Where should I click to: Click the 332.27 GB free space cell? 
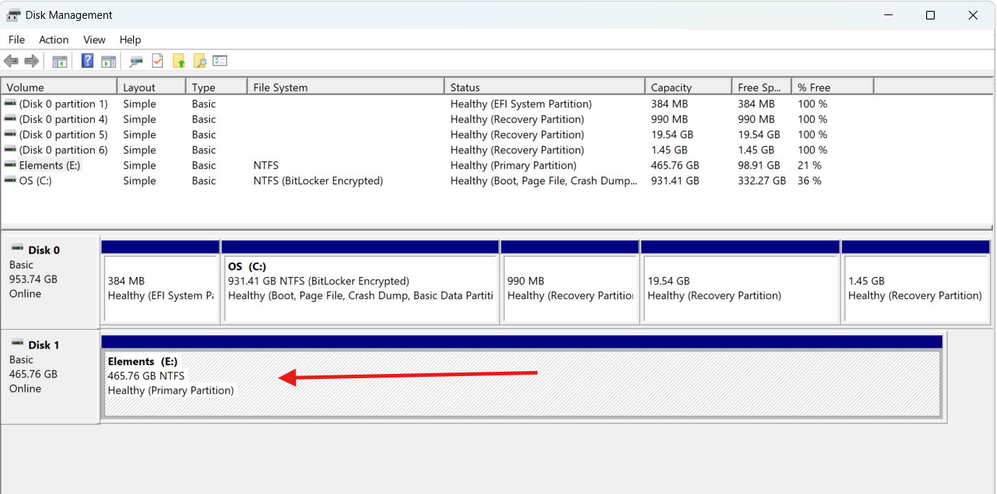(x=762, y=181)
